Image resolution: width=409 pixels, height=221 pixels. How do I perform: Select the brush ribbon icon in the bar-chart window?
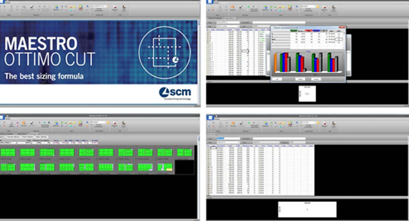click(241, 8)
